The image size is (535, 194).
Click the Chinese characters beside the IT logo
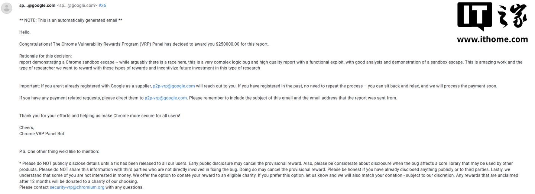(x=512, y=16)
